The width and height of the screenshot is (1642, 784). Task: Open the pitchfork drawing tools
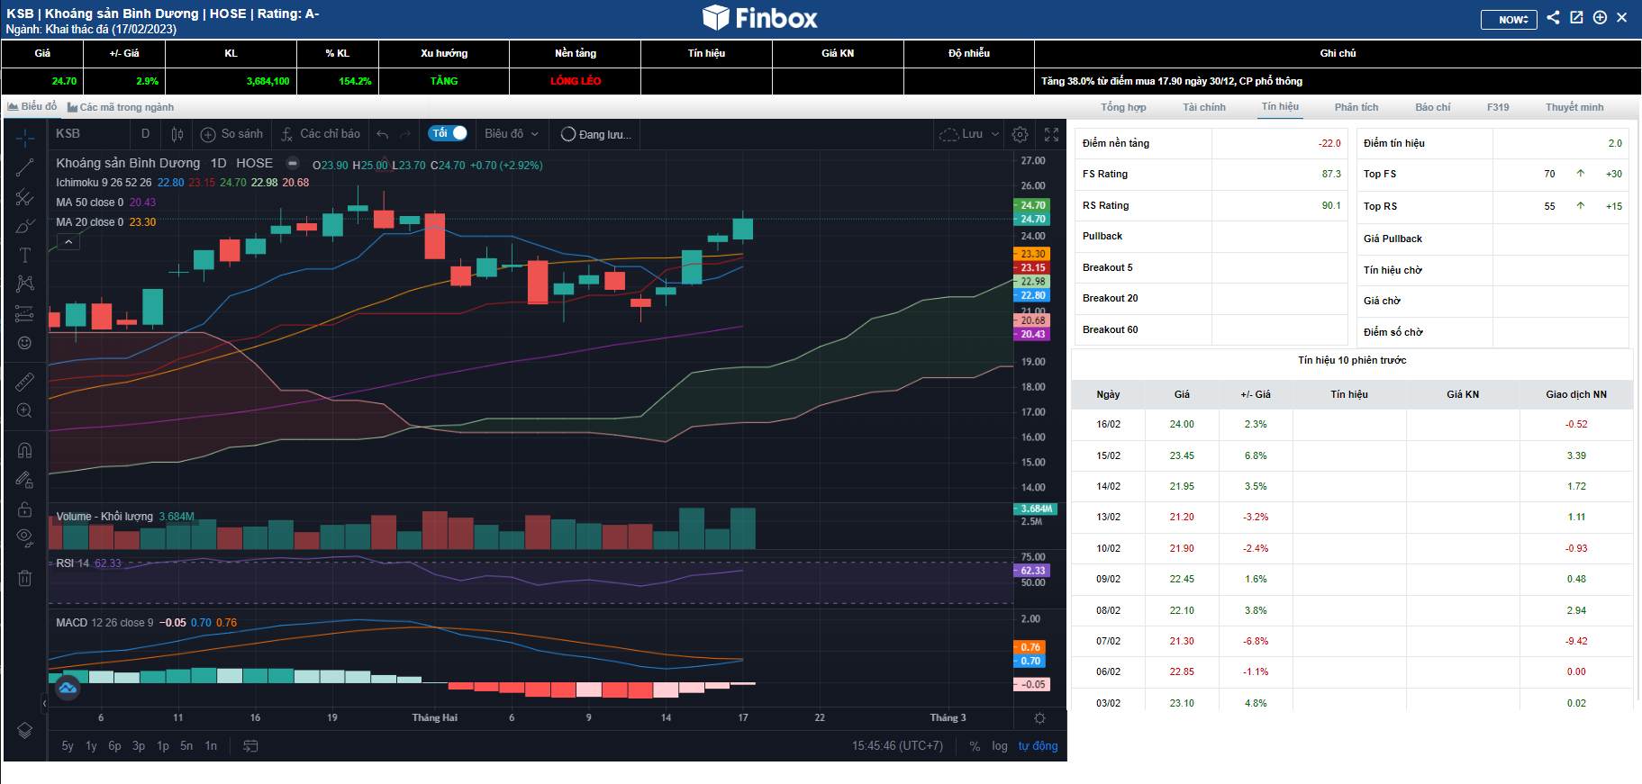tap(25, 197)
